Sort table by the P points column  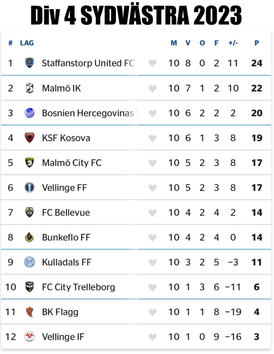(257, 43)
